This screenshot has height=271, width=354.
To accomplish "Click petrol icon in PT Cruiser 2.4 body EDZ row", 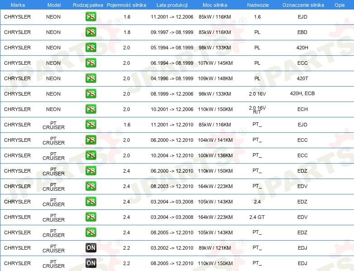I will pyautogui.click(x=91, y=201).
